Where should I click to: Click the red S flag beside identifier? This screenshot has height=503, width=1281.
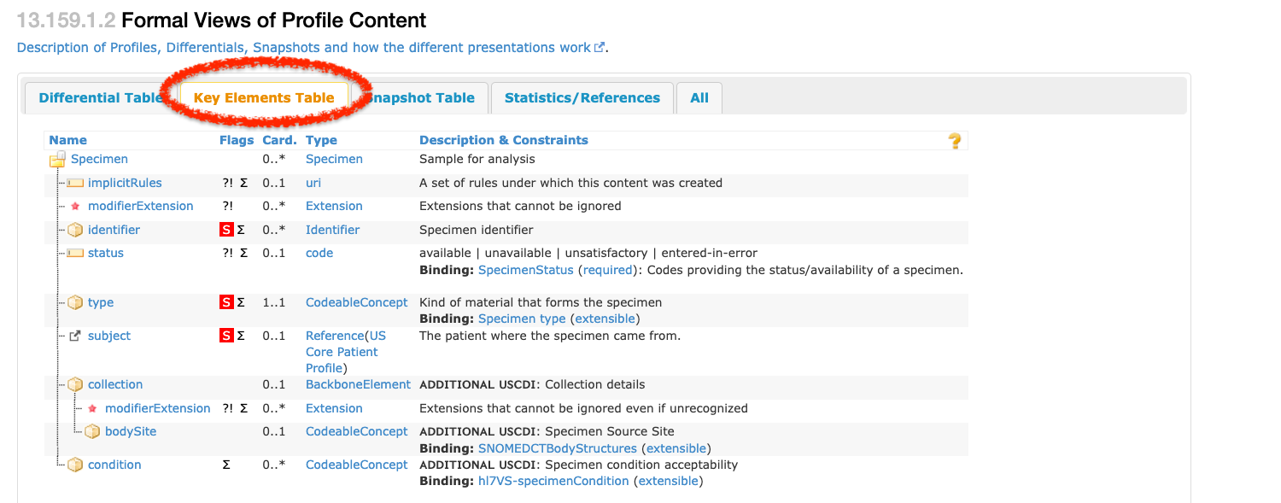pos(226,230)
